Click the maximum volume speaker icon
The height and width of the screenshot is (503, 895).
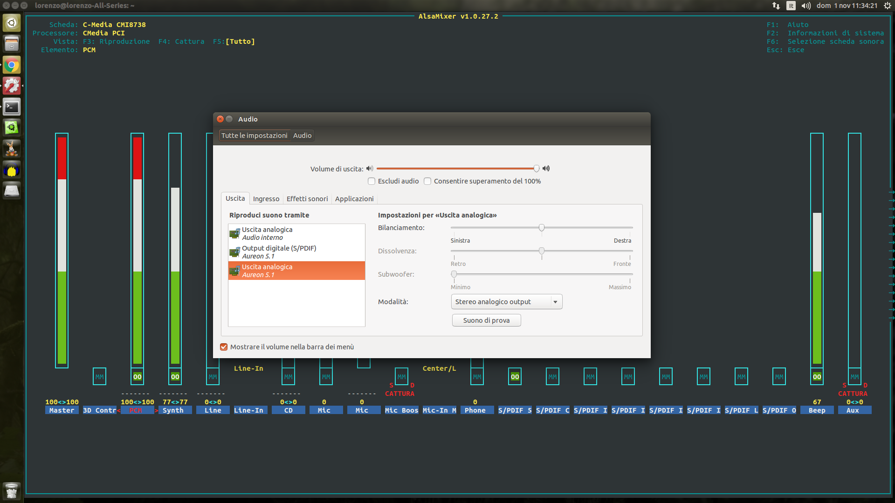(x=546, y=169)
